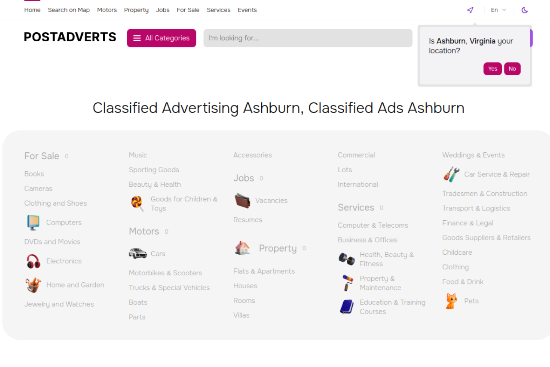The image size is (550, 367).
Task: Toggle dark mode with the moon icon
Action: (525, 10)
